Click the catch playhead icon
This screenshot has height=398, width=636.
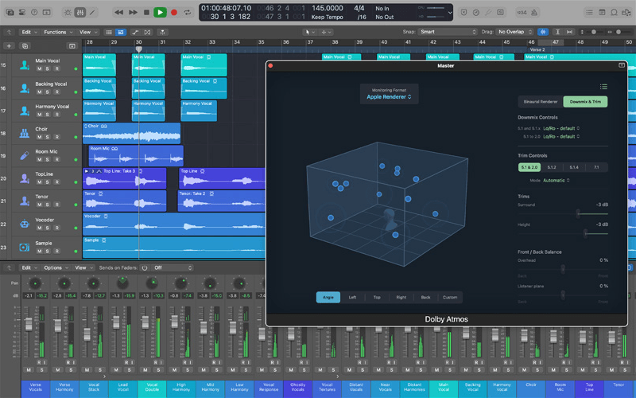163,32
